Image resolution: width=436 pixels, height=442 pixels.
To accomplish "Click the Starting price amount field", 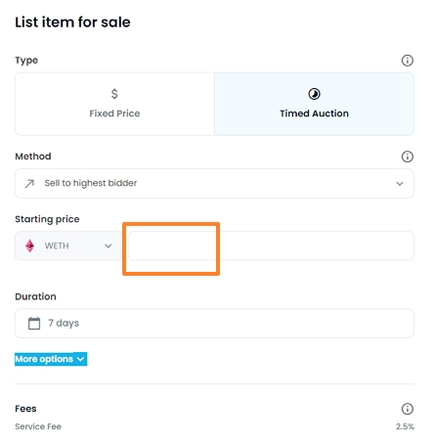I will coord(271,245).
